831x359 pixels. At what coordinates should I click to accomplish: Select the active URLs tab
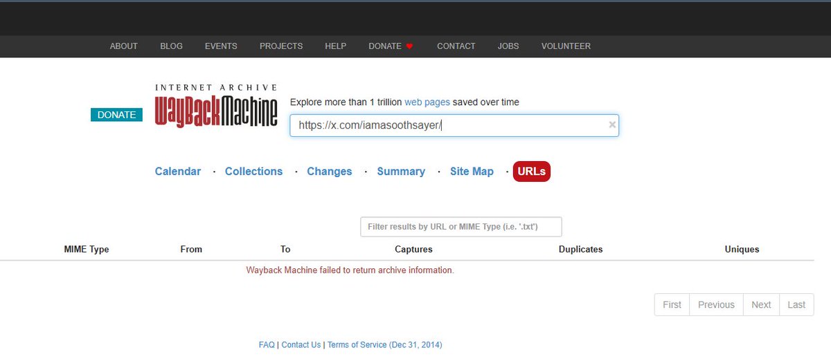[x=532, y=172]
